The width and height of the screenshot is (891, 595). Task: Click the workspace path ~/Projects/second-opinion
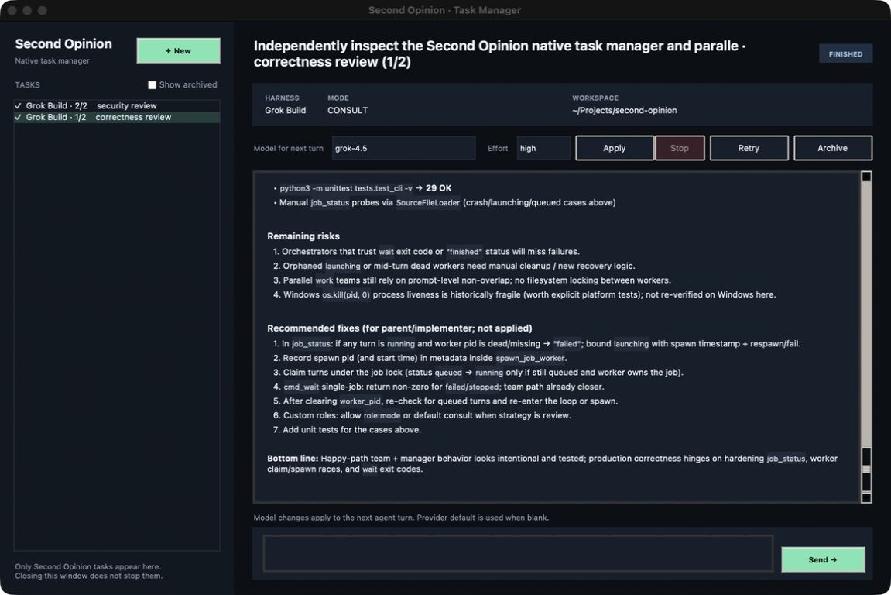[625, 110]
